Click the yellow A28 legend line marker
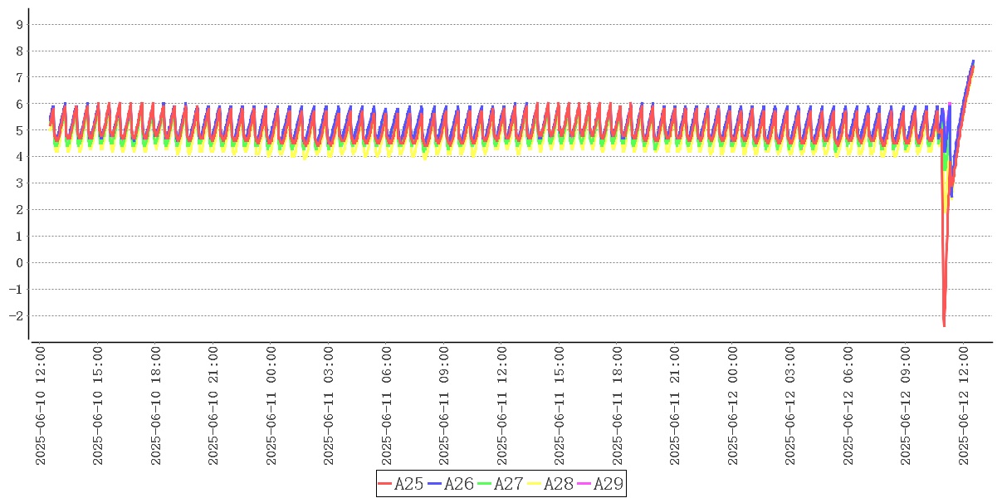Viewport: 1002px width, 498px height. click(x=535, y=484)
